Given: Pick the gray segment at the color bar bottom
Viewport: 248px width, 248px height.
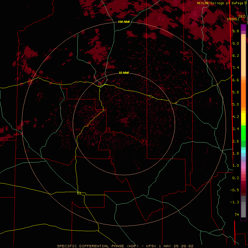Looking at the screenshot, I should point(243,210).
